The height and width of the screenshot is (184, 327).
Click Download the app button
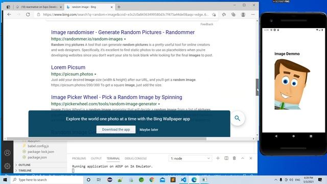[116, 129]
